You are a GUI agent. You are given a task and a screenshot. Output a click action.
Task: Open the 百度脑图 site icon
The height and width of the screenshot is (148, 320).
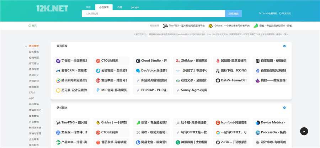[257, 61]
